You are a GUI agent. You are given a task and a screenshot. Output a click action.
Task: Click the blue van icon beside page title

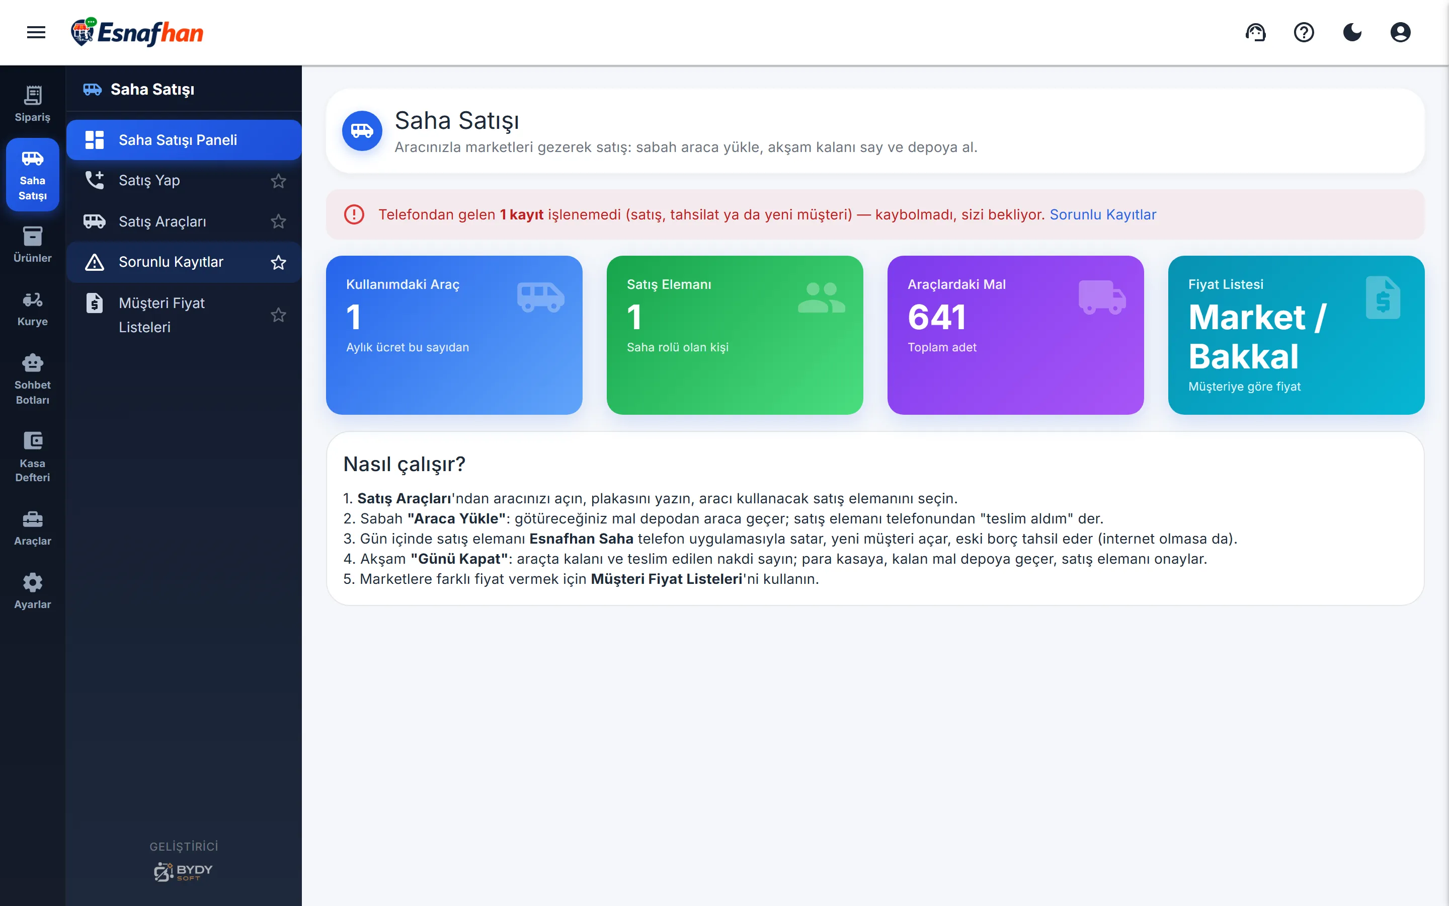[x=362, y=131]
